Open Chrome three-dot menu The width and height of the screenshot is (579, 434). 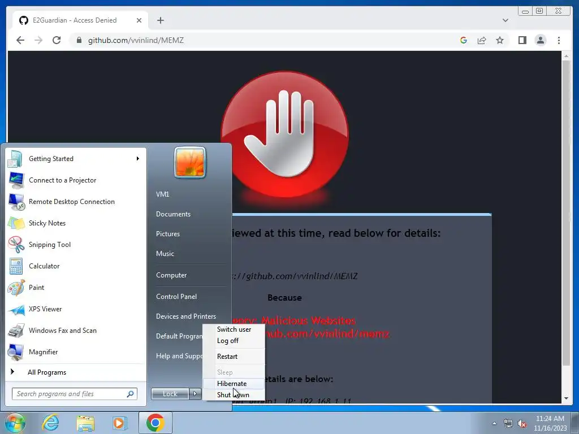[559, 40]
